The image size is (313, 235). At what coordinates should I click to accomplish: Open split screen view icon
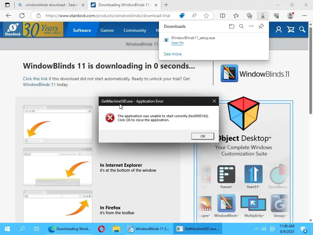[223, 16]
